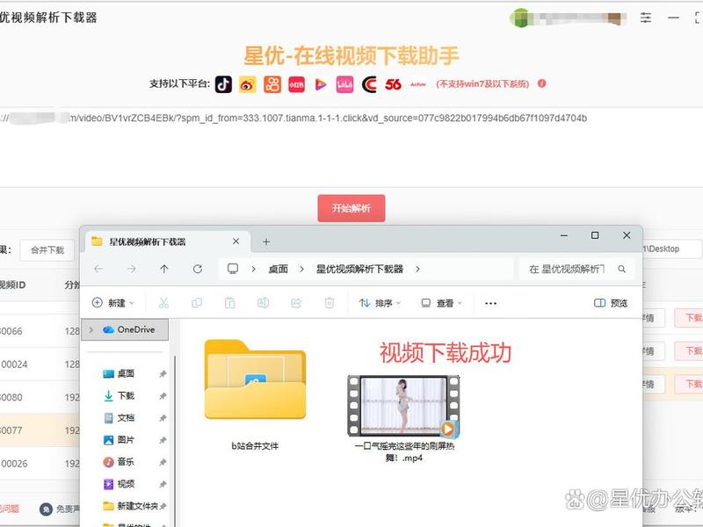Click the Share toolbar icon
This screenshot has height=527, width=703.
296,303
